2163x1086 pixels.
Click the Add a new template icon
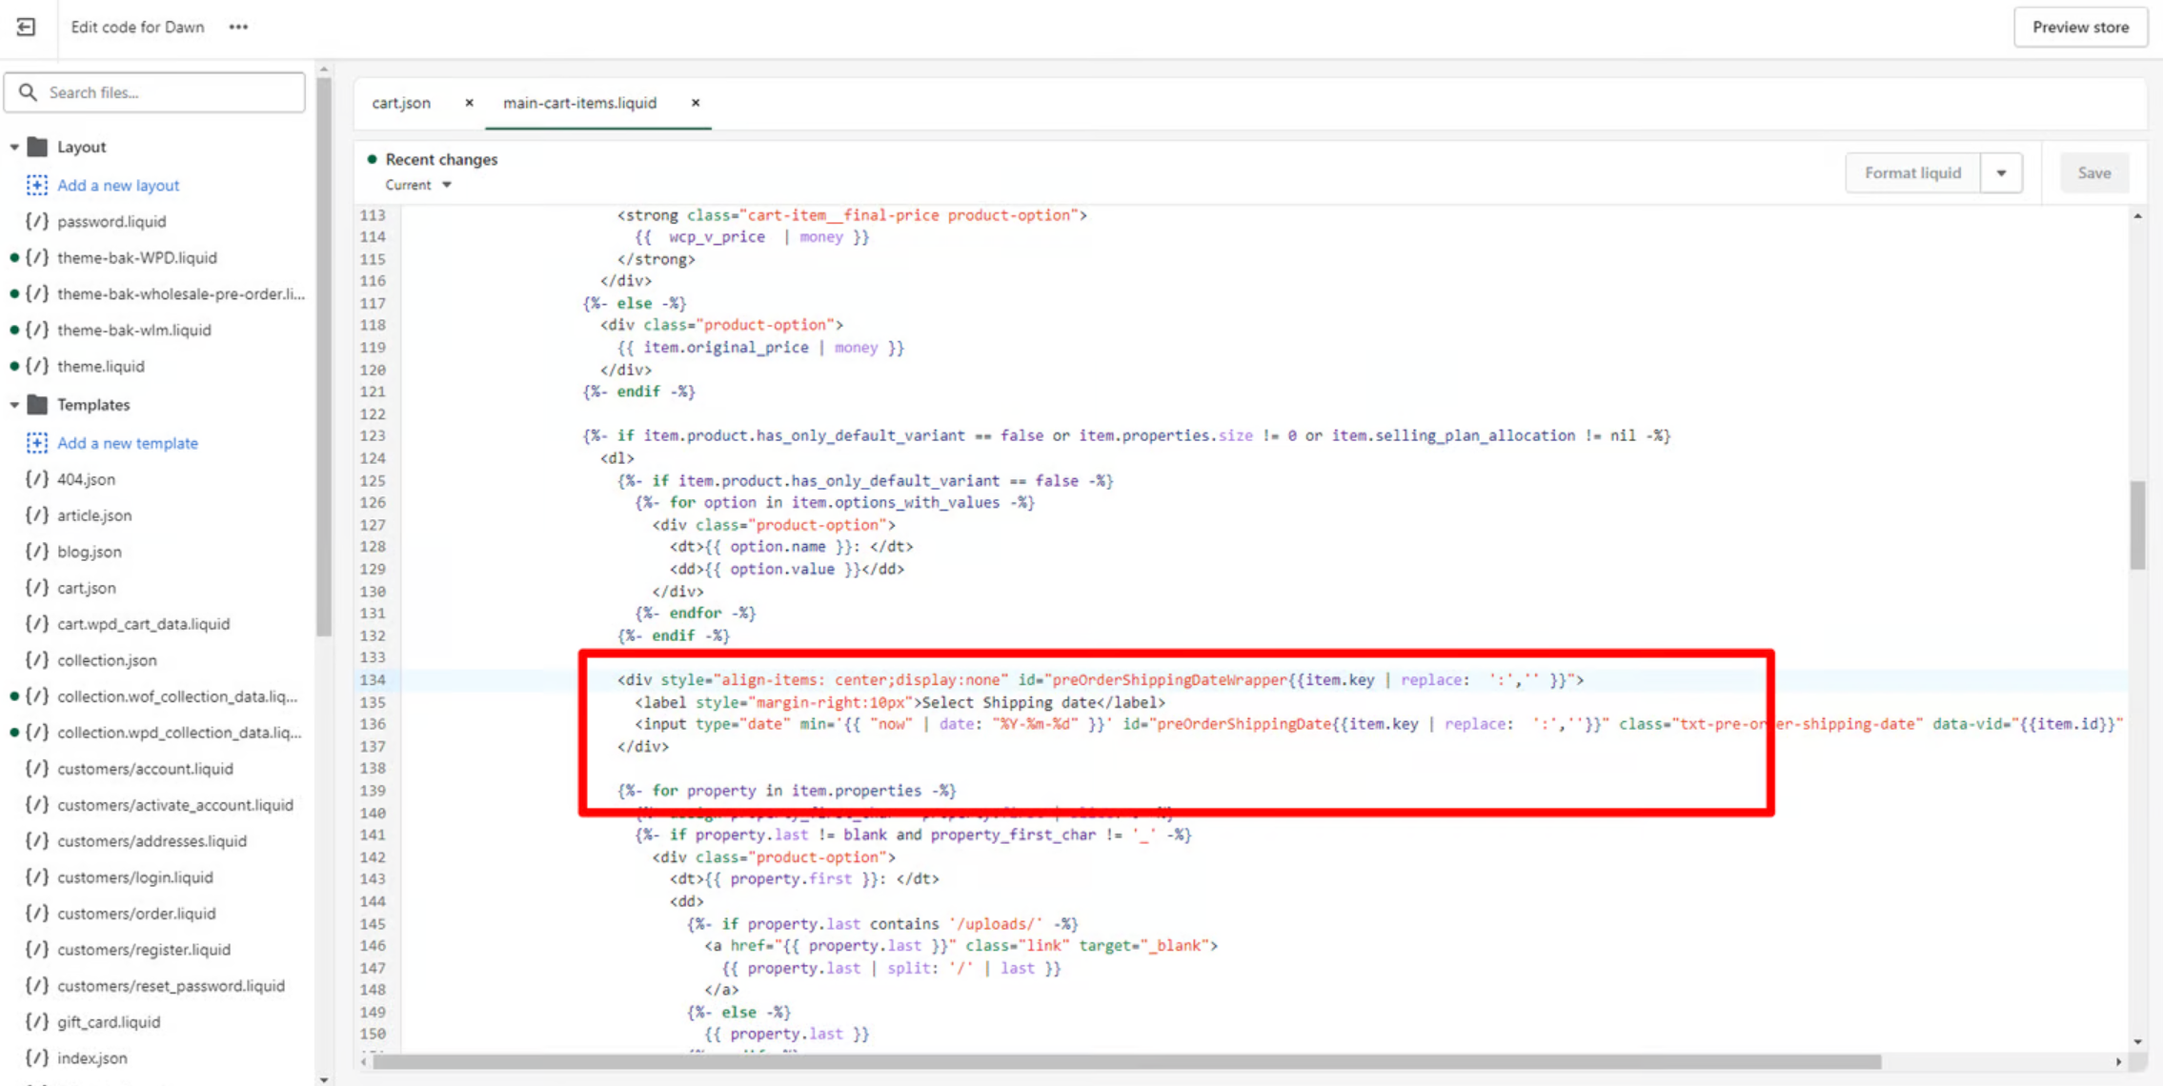[37, 443]
